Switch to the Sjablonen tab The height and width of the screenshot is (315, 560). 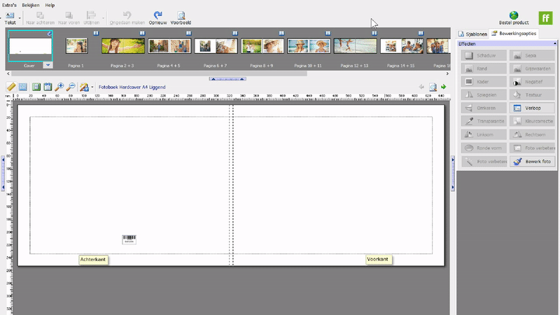click(x=472, y=33)
